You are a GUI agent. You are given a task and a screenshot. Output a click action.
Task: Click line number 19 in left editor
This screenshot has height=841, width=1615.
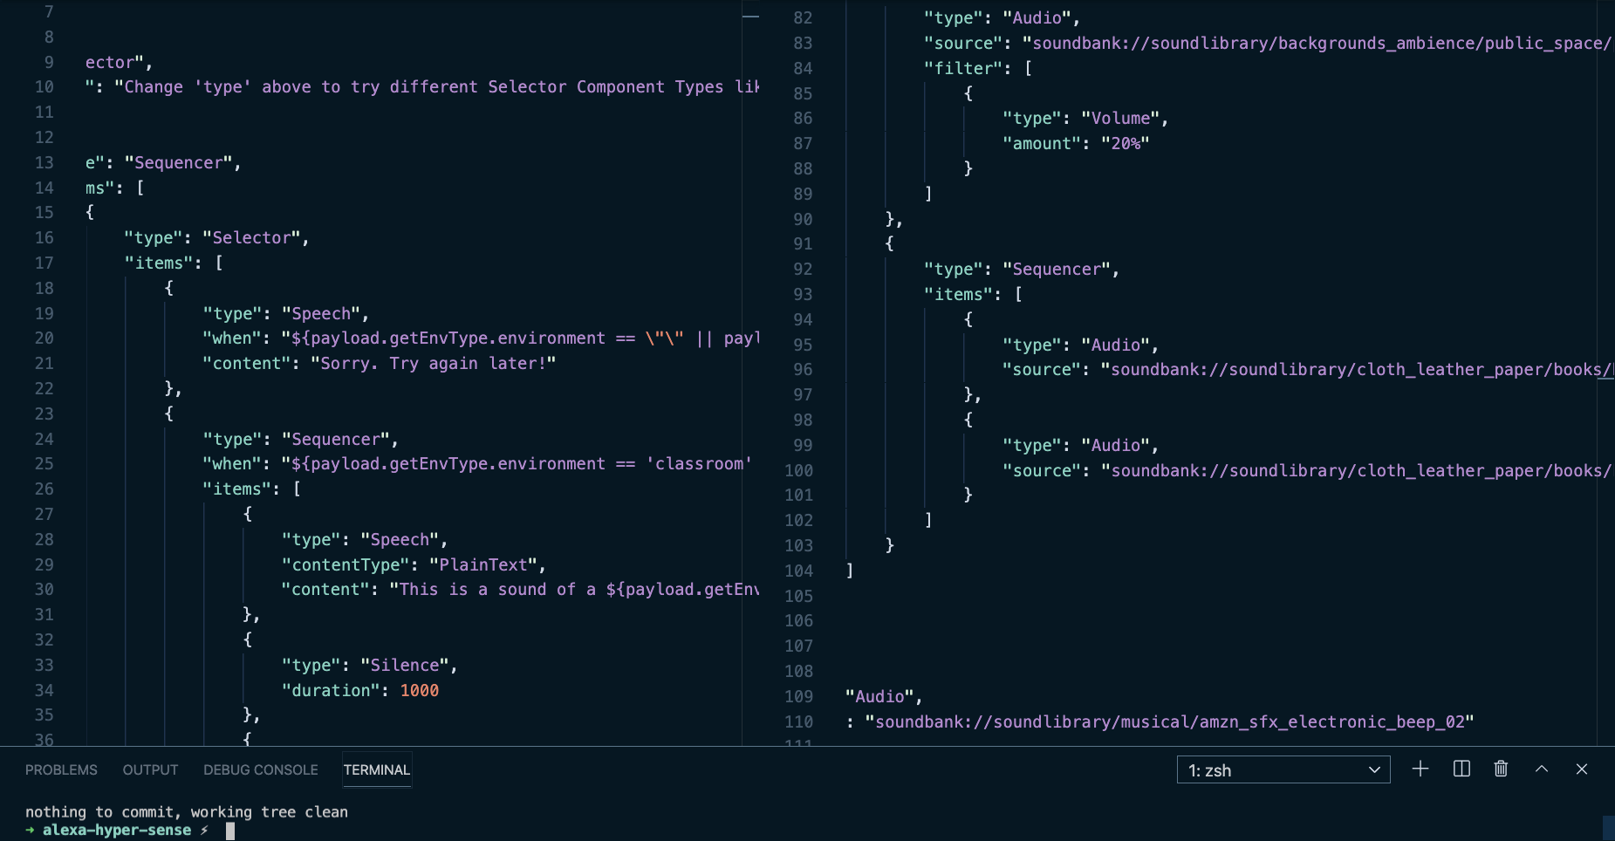pos(44,313)
